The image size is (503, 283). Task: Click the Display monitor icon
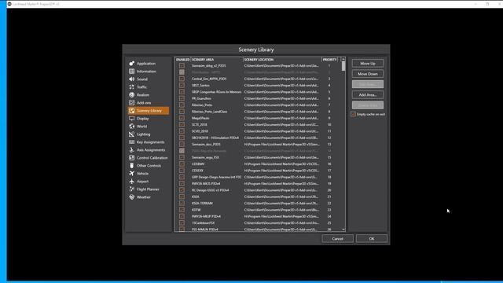coord(131,119)
